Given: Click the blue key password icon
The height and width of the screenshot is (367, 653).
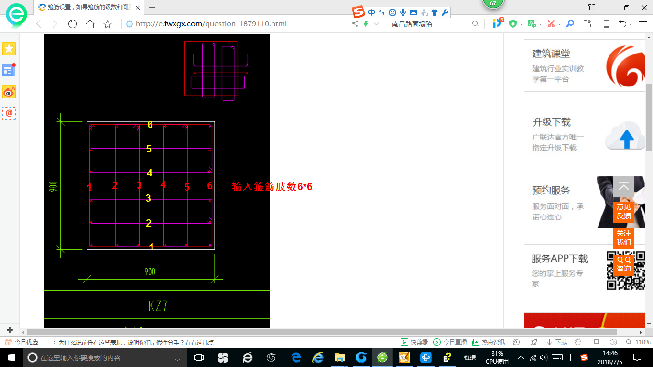Looking at the screenshot, I should 570,24.
